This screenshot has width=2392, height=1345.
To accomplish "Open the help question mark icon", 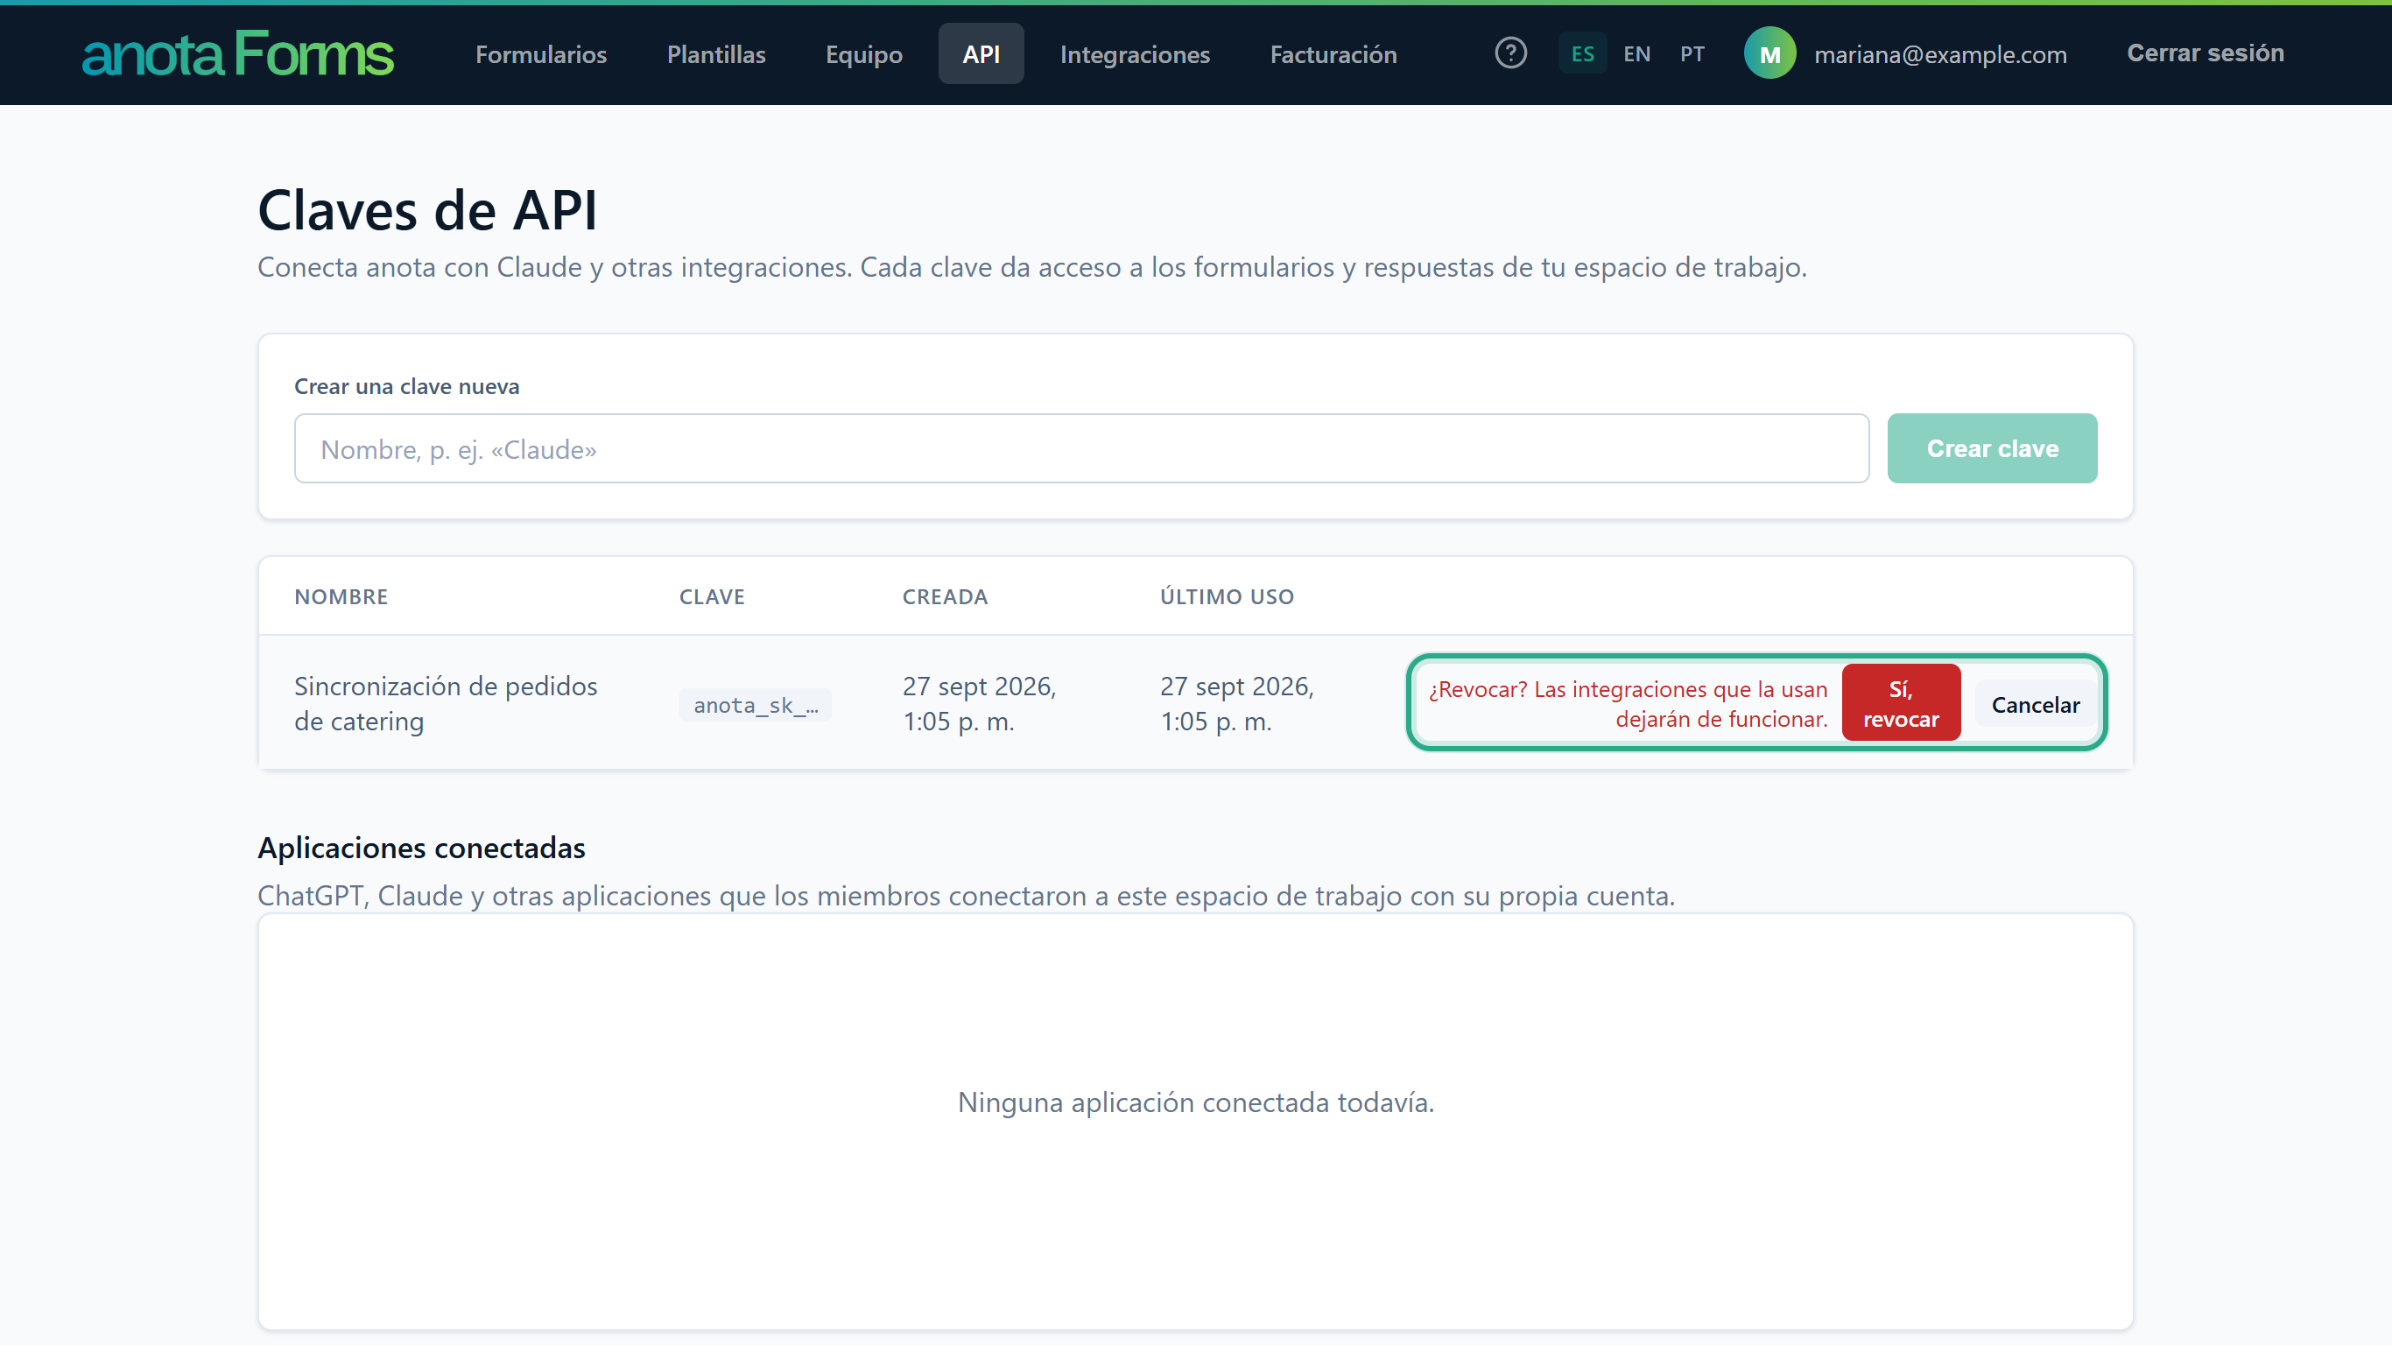I will [1511, 53].
